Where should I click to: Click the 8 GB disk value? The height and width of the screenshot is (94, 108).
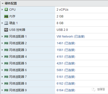coord(60,23)
